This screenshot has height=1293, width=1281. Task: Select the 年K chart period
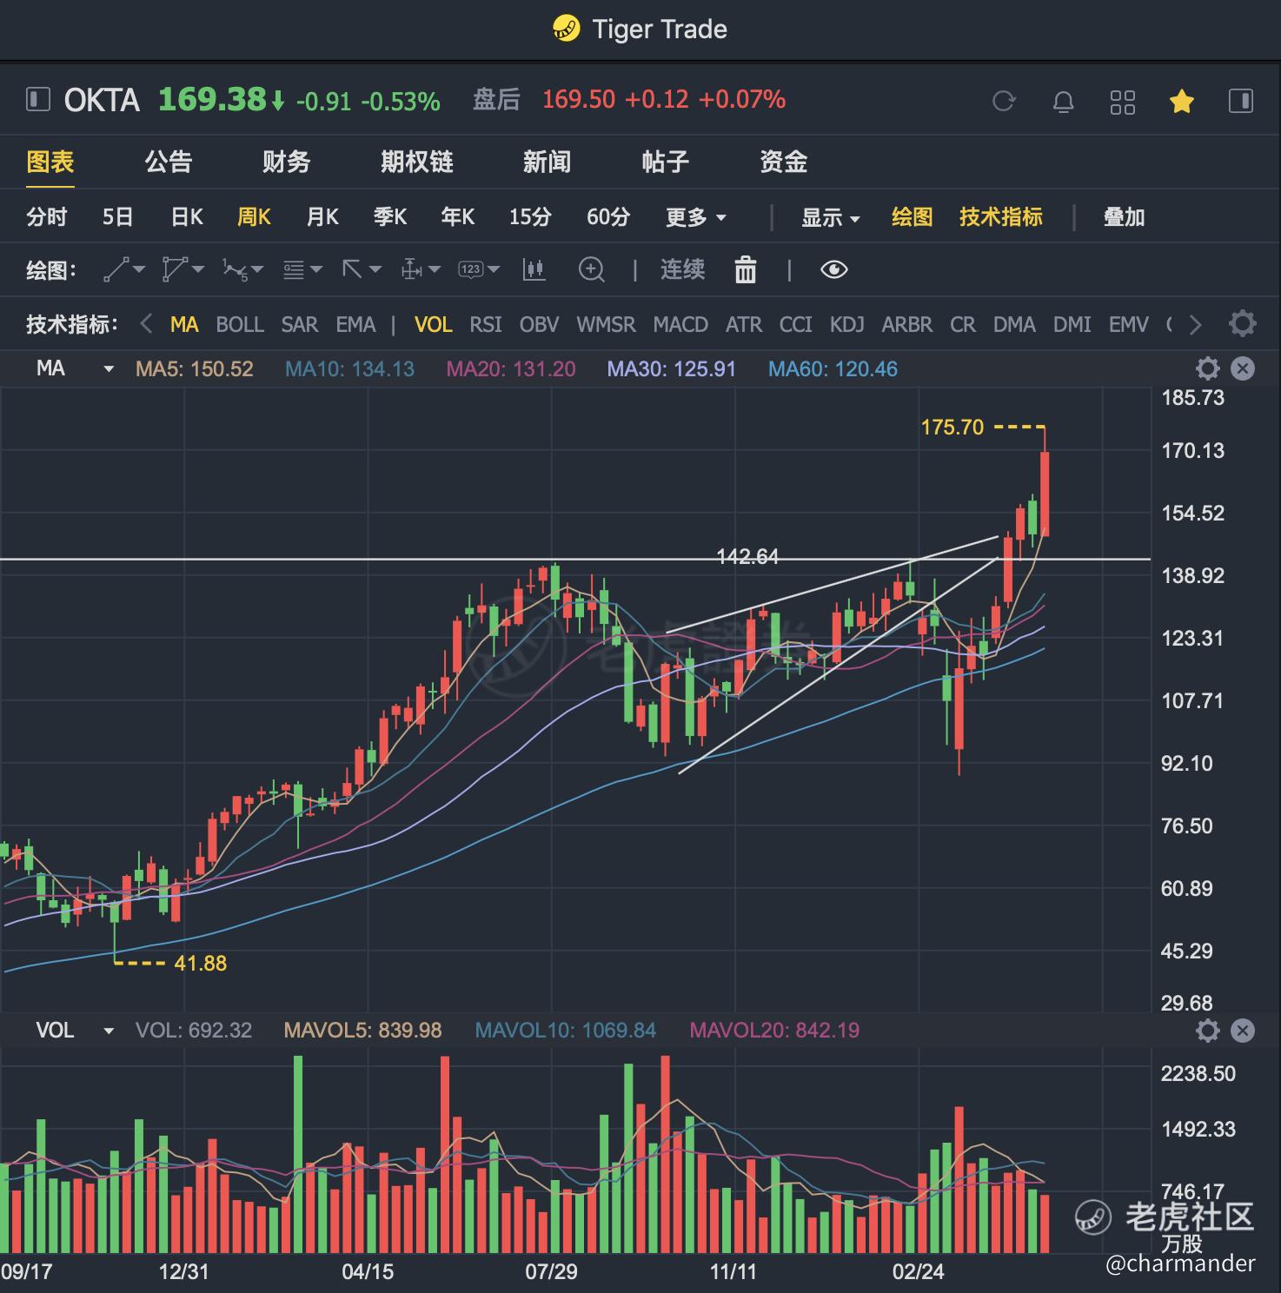coord(458,216)
